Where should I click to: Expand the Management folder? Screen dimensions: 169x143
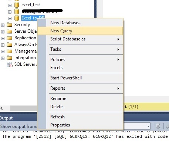click(3, 51)
